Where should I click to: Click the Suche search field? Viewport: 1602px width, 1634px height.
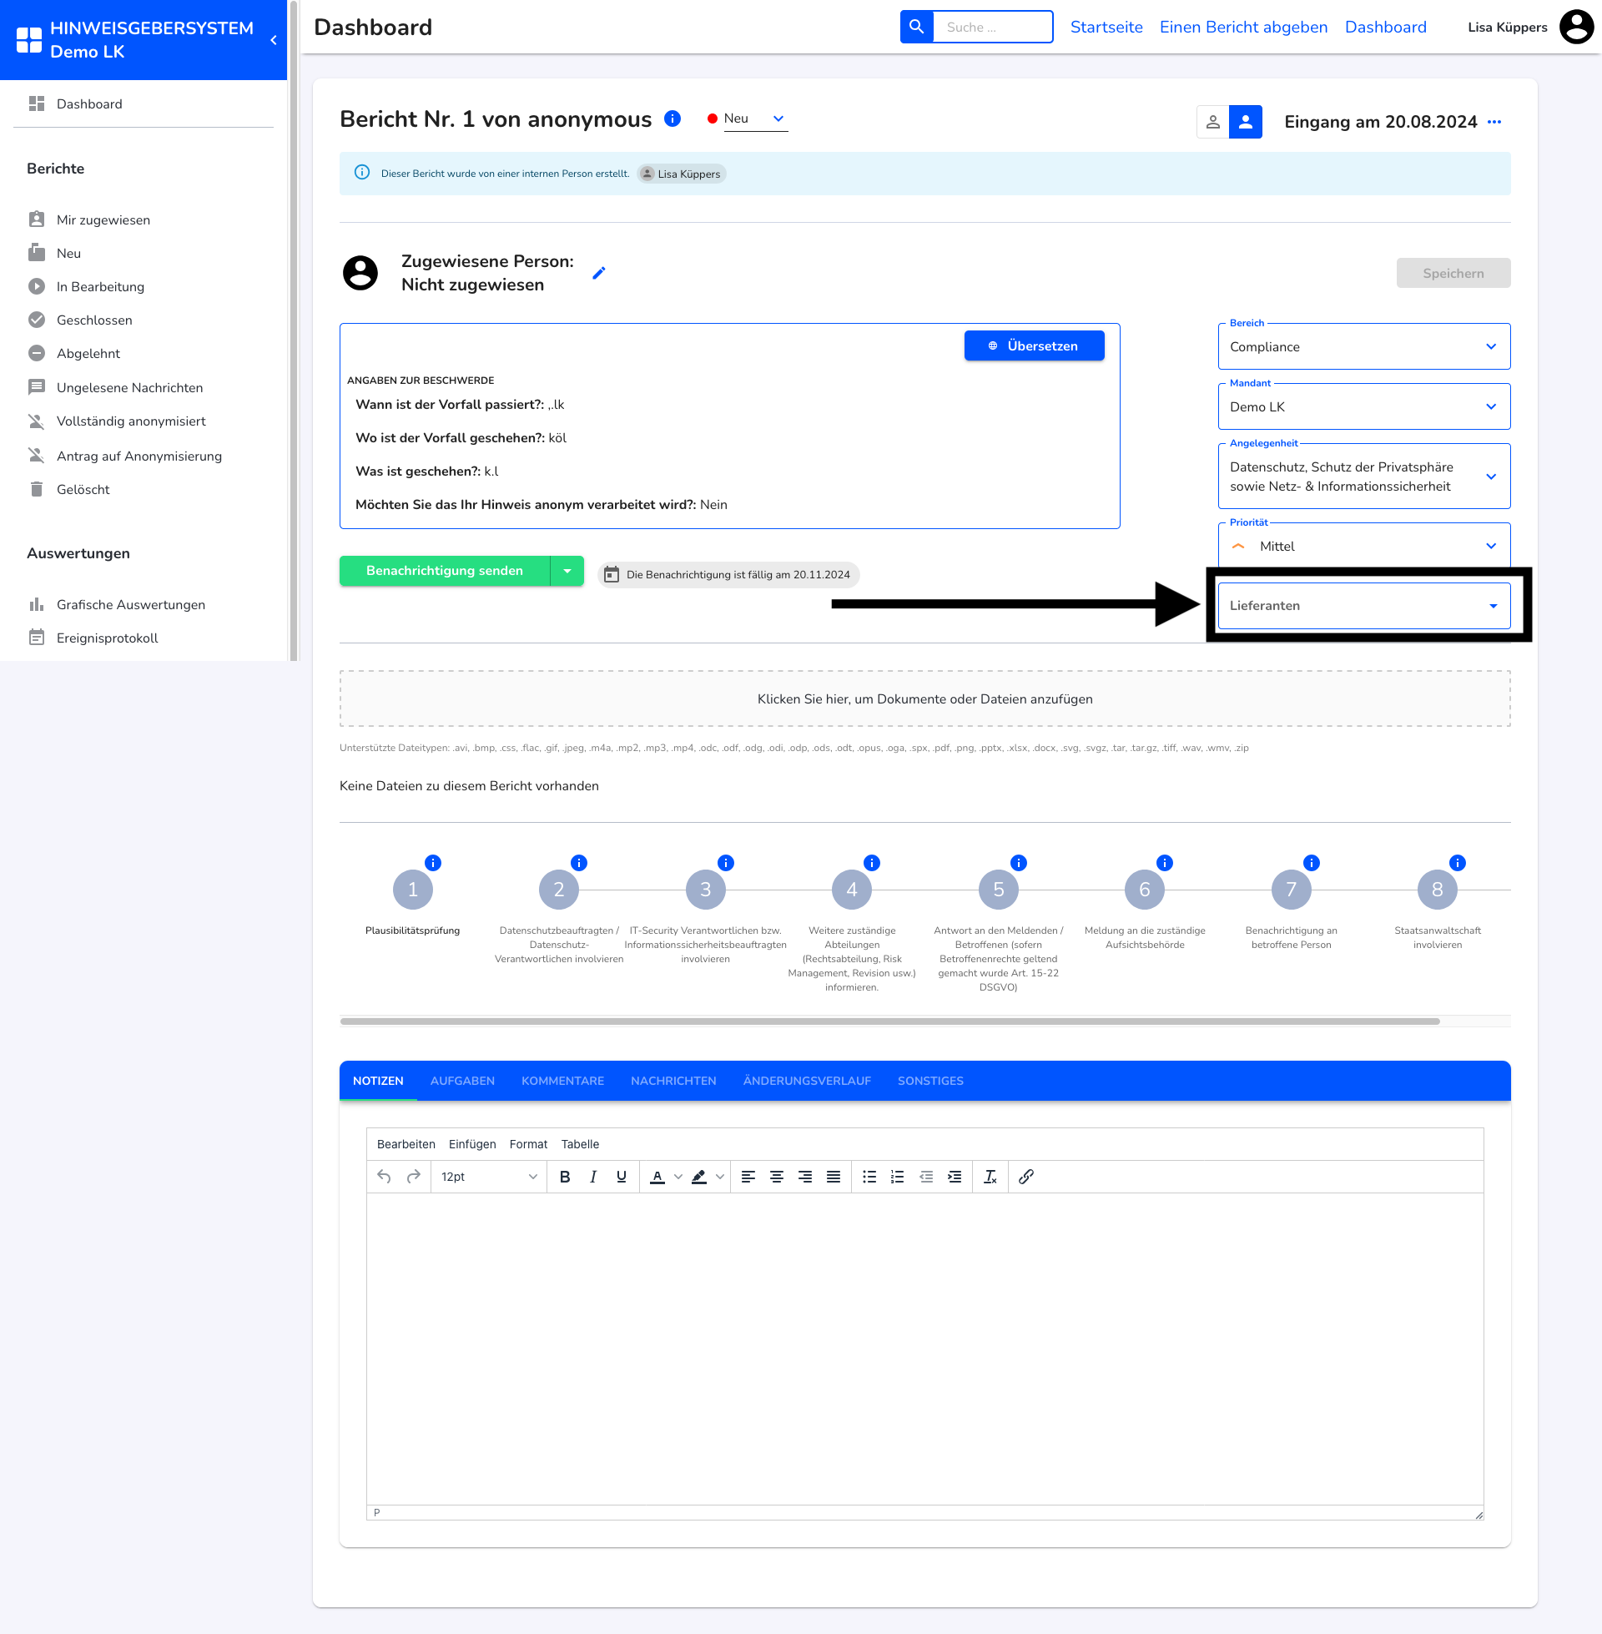[993, 27]
